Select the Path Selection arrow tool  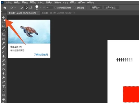(x=4, y=91)
